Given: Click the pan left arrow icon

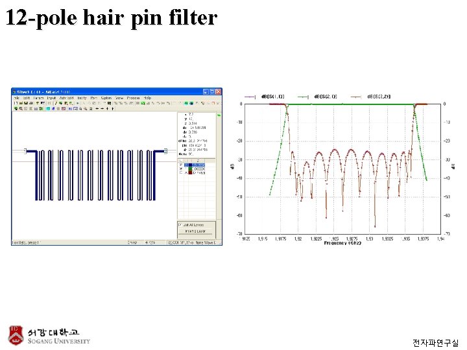Looking at the screenshot, I should [x=97, y=109].
